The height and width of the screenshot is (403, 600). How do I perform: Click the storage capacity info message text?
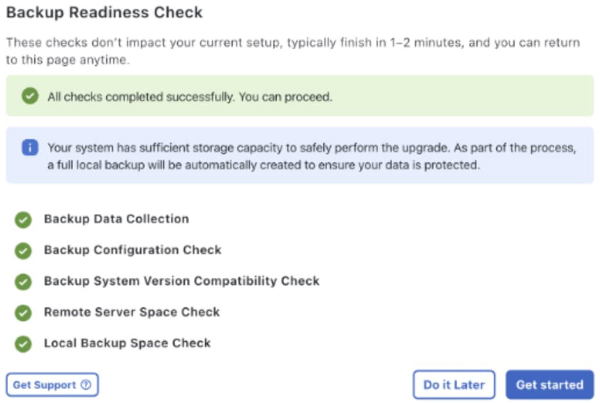click(312, 157)
